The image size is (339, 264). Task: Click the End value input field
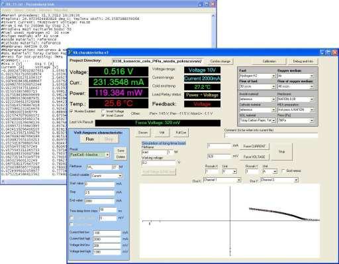[100, 201]
